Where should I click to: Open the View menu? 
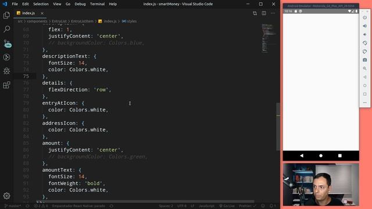click(57, 4)
